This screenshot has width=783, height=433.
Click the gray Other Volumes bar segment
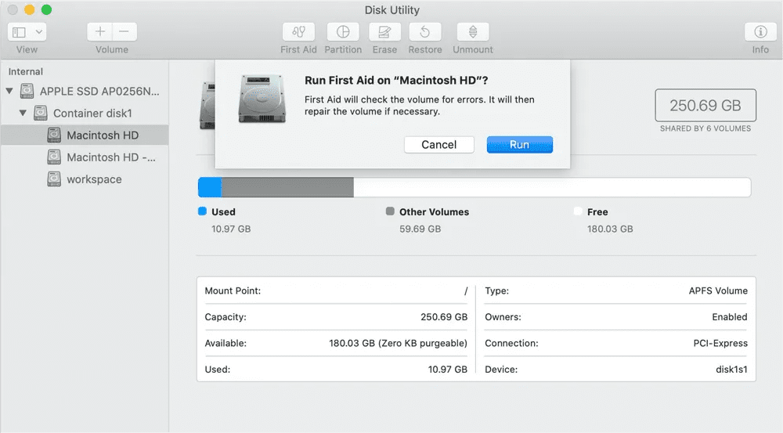pyautogui.click(x=287, y=187)
